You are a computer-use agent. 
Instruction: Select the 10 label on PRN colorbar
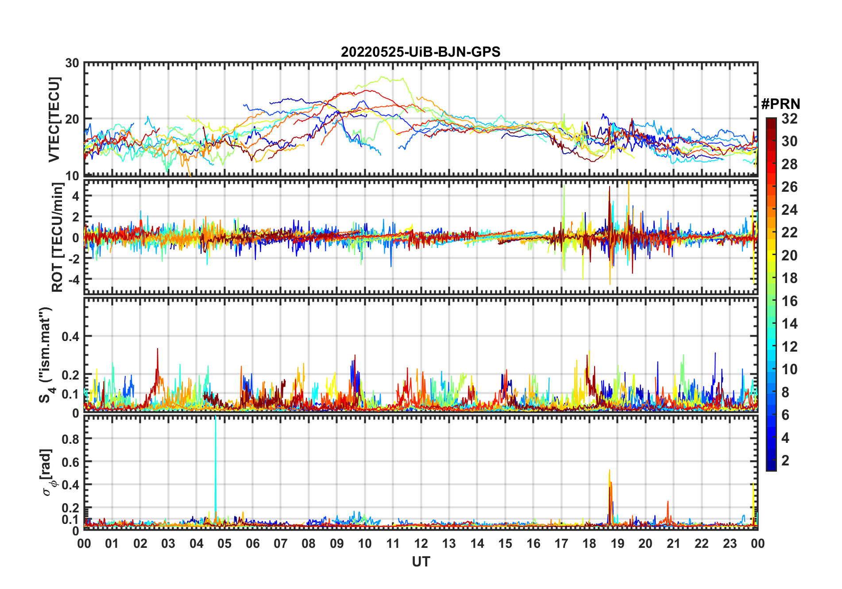(x=790, y=369)
